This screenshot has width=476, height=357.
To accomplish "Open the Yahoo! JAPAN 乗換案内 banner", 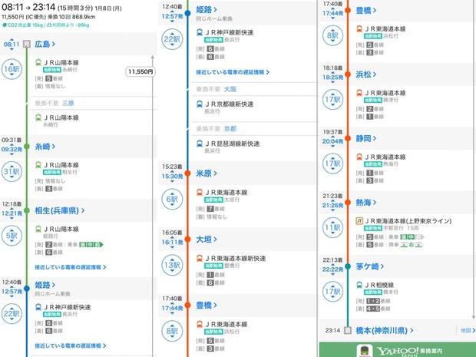I will [x=398, y=350].
